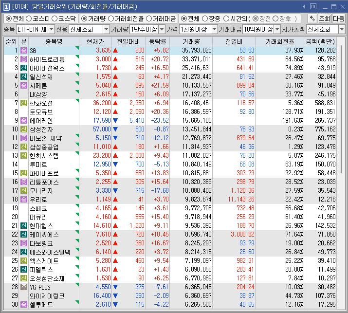Click the LK삼양 stock name

(38, 94)
